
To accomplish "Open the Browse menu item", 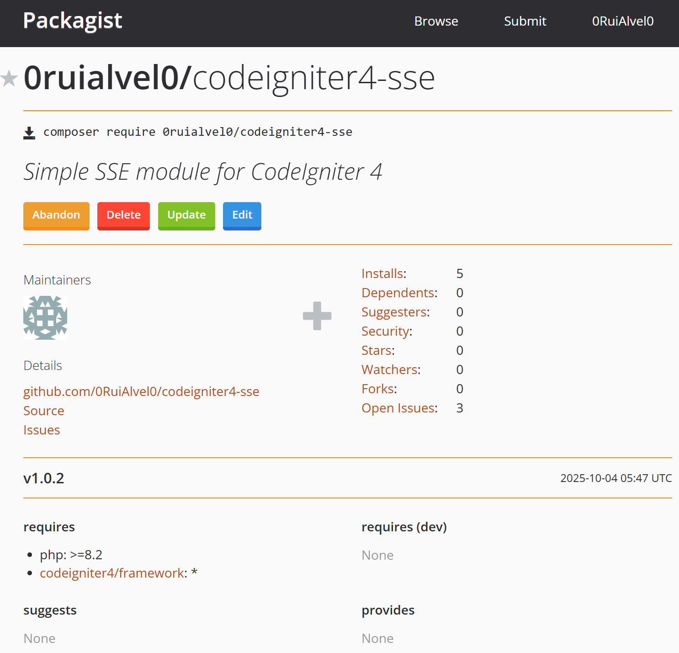I will [x=436, y=21].
